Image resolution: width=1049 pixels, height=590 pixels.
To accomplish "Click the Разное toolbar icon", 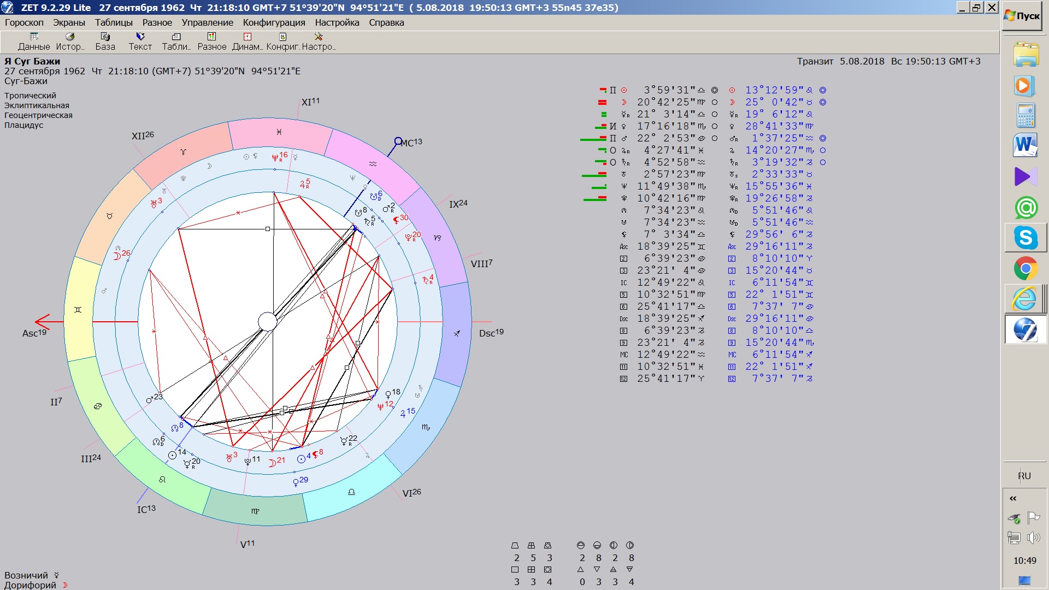I will [211, 41].
